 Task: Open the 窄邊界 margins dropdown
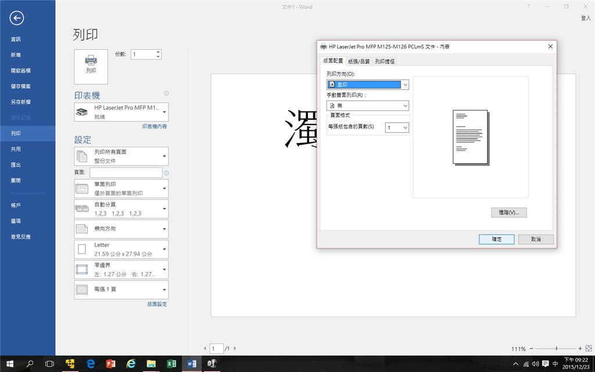tap(121, 270)
